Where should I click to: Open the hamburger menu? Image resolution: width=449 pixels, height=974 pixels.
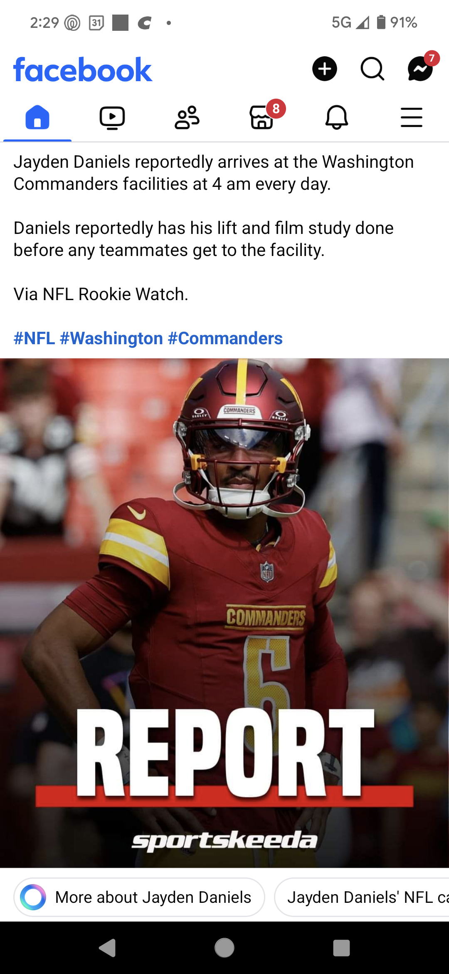(412, 117)
